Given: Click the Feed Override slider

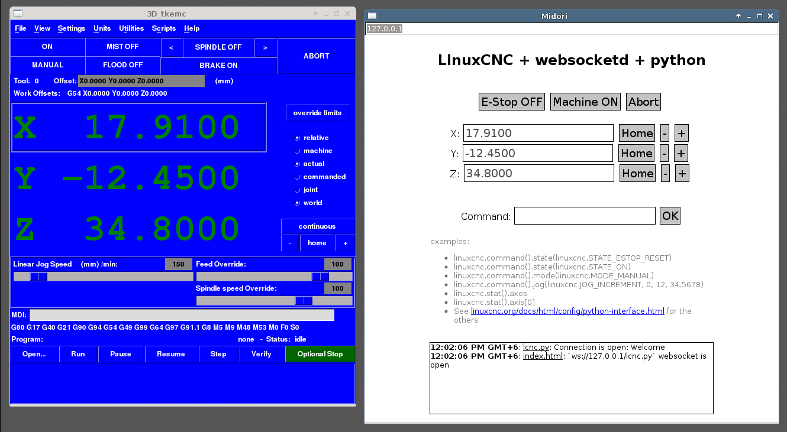Looking at the screenshot, I should [274, 277].
